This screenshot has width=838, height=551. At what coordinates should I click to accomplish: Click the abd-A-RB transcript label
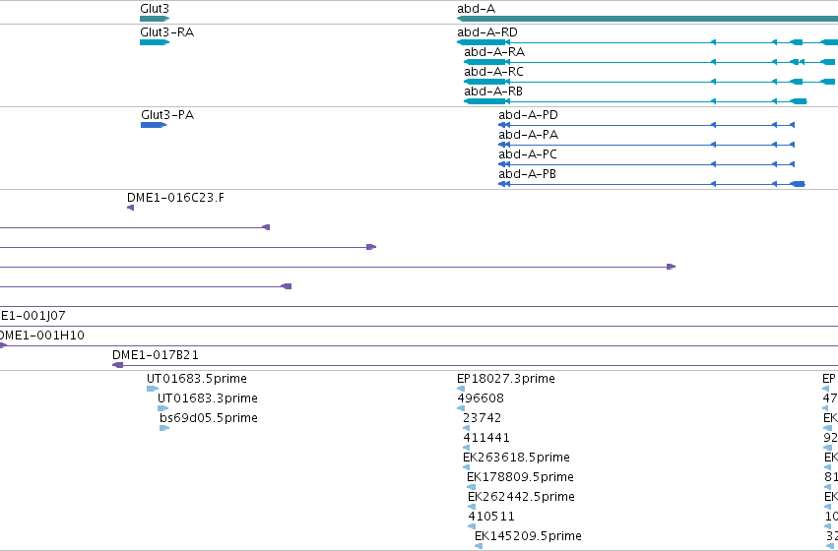493,92
